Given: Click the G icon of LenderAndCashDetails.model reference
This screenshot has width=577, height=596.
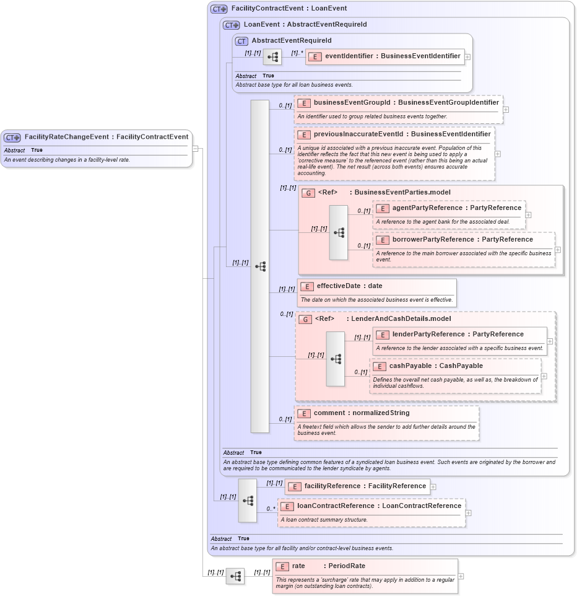Looking at the screenshot, I should pos(305,318).
